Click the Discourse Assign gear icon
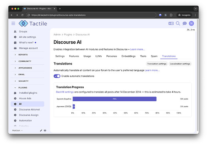Viewport: 207px width, 145px height. 15,115
